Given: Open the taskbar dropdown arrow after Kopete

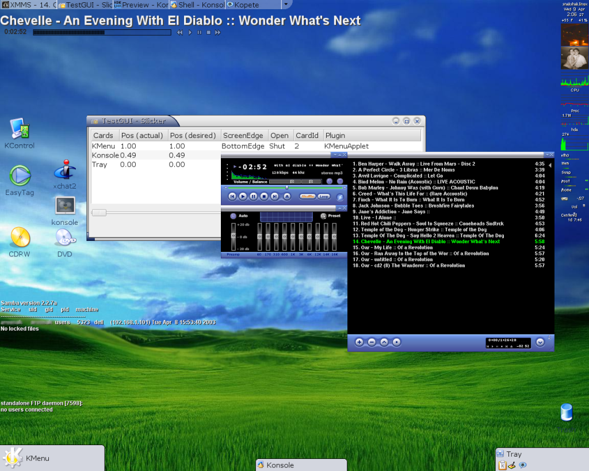Looking at the screenshot, I should tap(286, 5).
